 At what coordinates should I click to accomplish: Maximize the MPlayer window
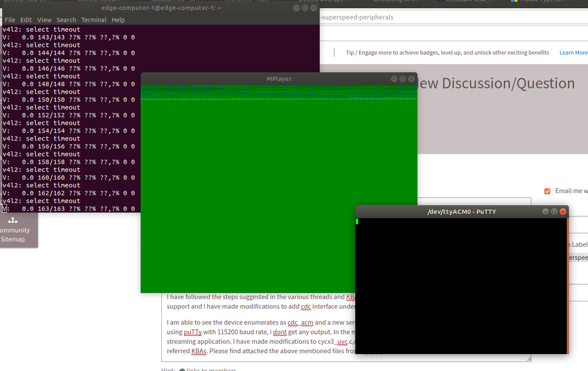tap(403, 79)
